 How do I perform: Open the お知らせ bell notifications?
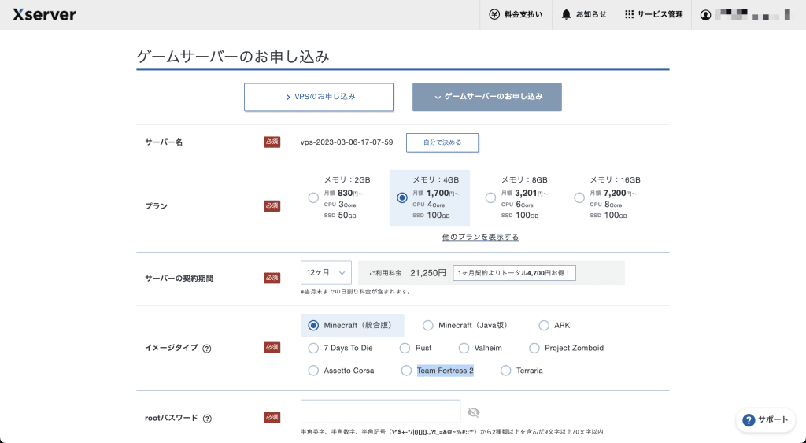click(583, 14)
